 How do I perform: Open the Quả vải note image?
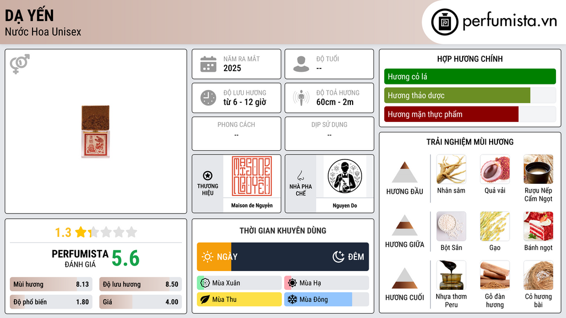[x=495, y=169]
